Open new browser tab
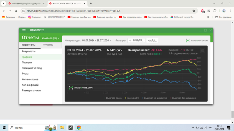 pyautogui.click(x=91, y=3)
